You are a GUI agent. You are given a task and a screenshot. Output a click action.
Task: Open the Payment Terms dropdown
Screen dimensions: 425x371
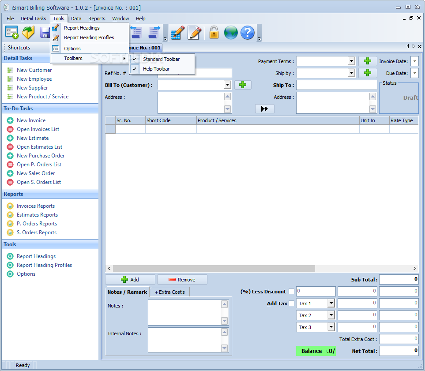pyautogui.click(x=351, y=61)
